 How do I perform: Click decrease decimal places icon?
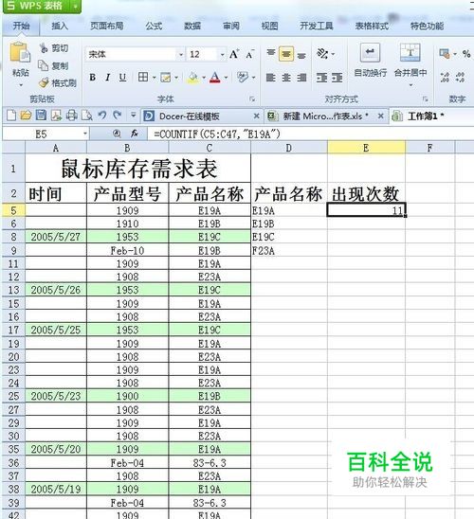(460, 78)
